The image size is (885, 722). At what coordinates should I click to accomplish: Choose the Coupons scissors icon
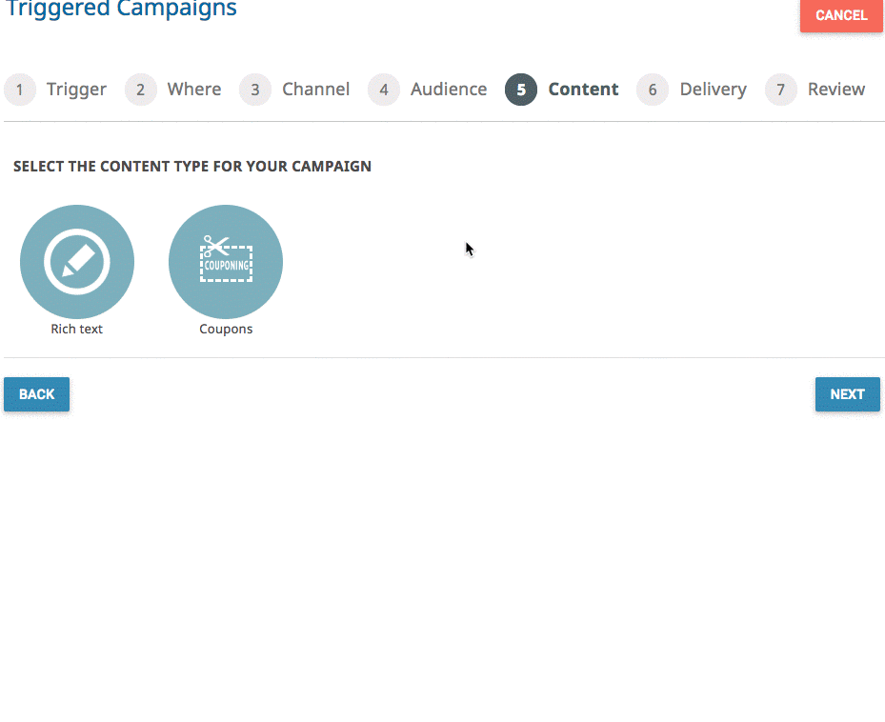pyautogui.click(x=226, y=262)
